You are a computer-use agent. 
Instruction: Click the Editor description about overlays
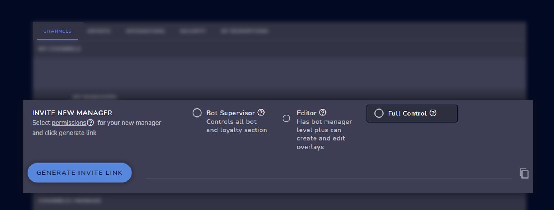coord(324,134)
